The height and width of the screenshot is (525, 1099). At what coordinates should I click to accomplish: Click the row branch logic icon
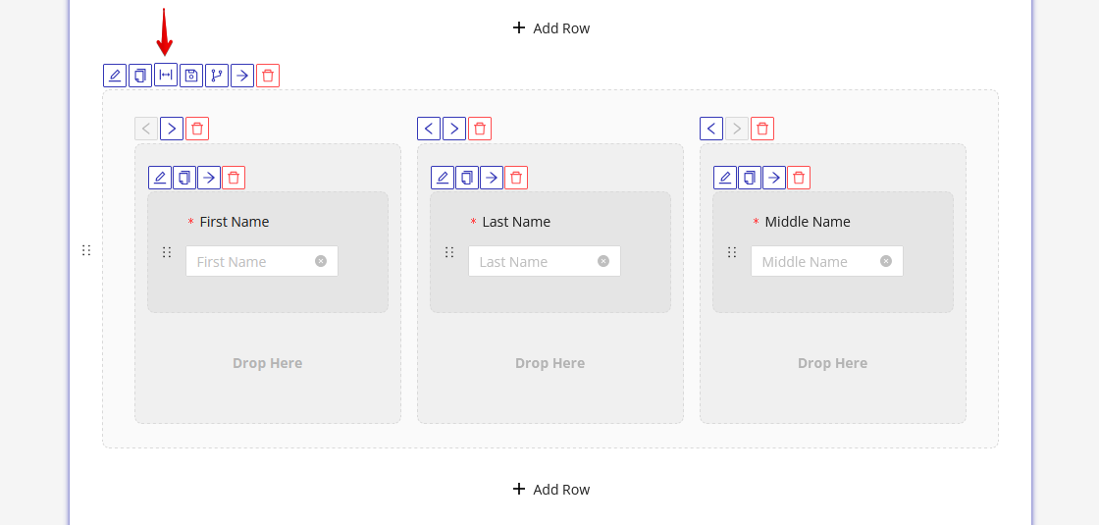click(217, 76)
